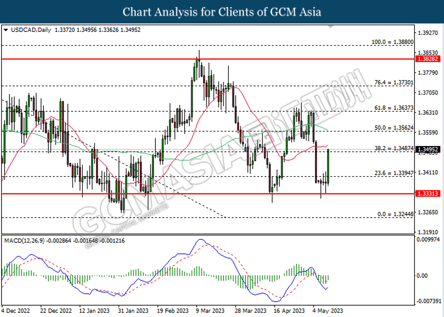Screen dimensions: 444x317
Task: Select the 1.31910 price axis label
Action: pos(428,232)
